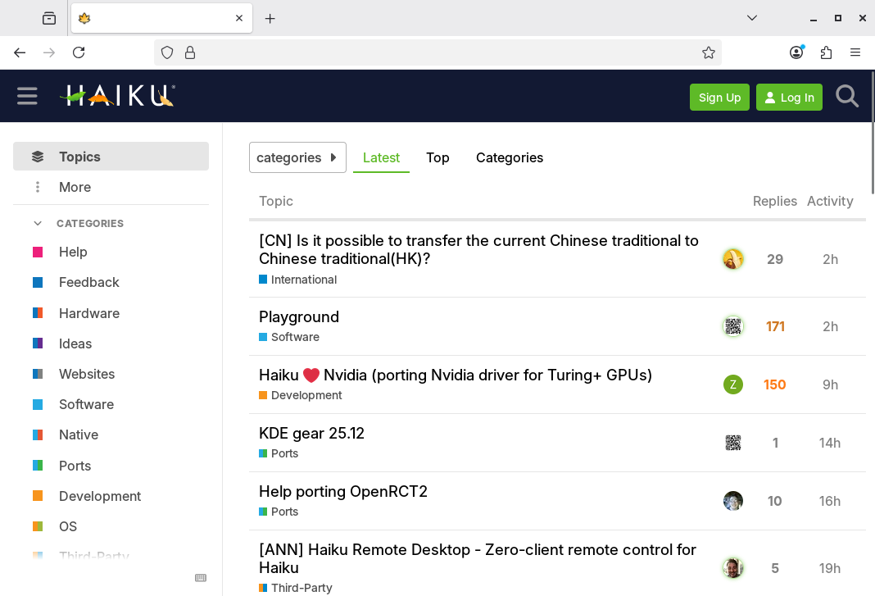Bookmark this page with the star icon
Image resolution: width=875 pixels, height=596 pixels.
click(x=709, y=52)
